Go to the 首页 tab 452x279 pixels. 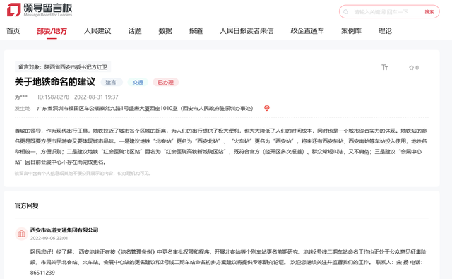[x=13, y=31]
